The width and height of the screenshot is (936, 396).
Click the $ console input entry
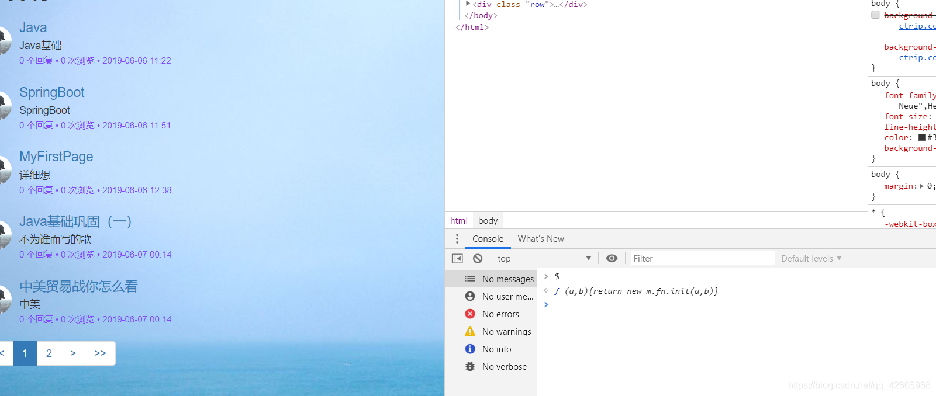(x=557, y=276)
